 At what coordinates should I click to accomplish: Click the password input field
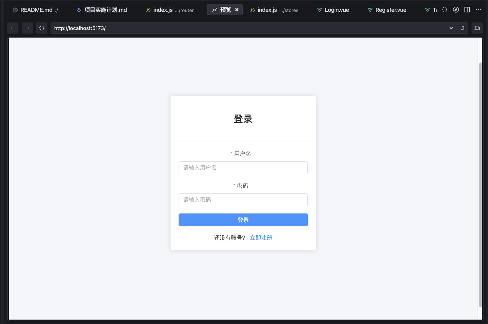point(243,200)
